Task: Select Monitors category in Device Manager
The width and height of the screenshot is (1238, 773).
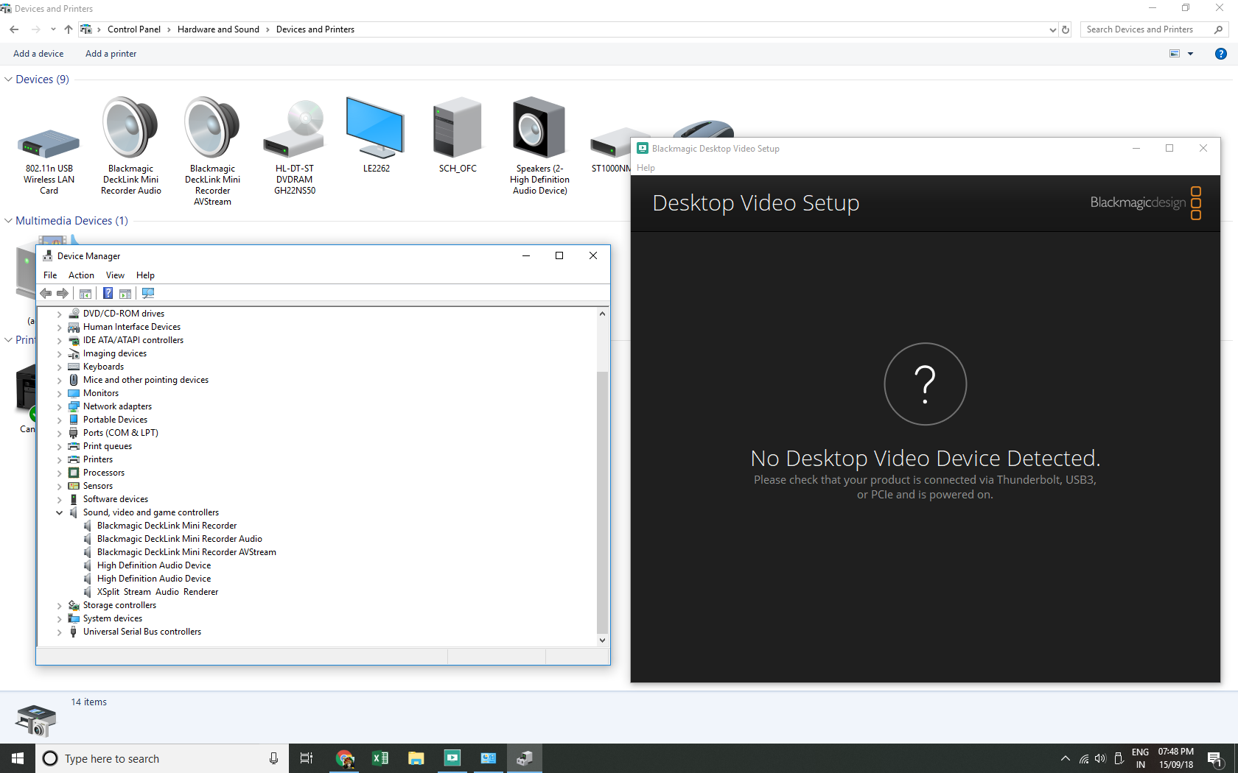Action: pyautogui.click(x=100, y=393)
